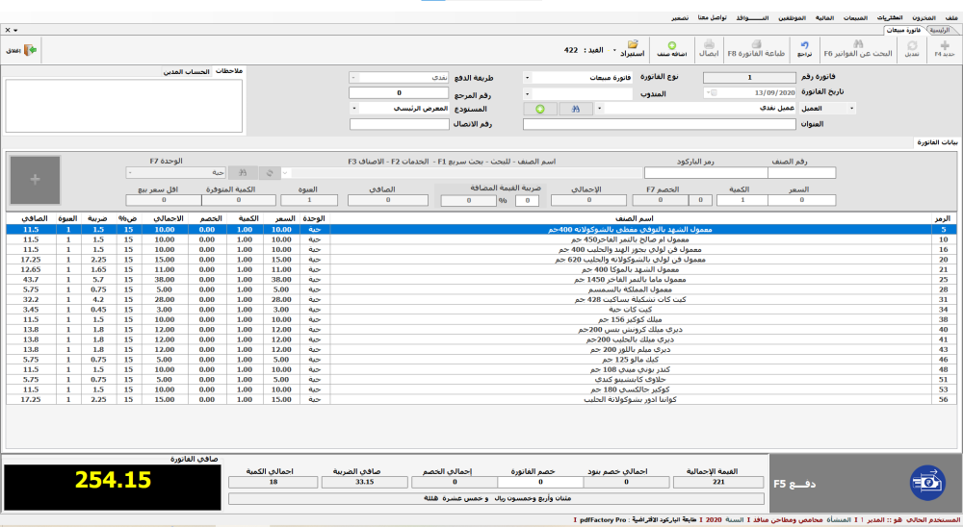
Task: Click the undo (تراجع) toolbar icon
Action: (803, 49)
